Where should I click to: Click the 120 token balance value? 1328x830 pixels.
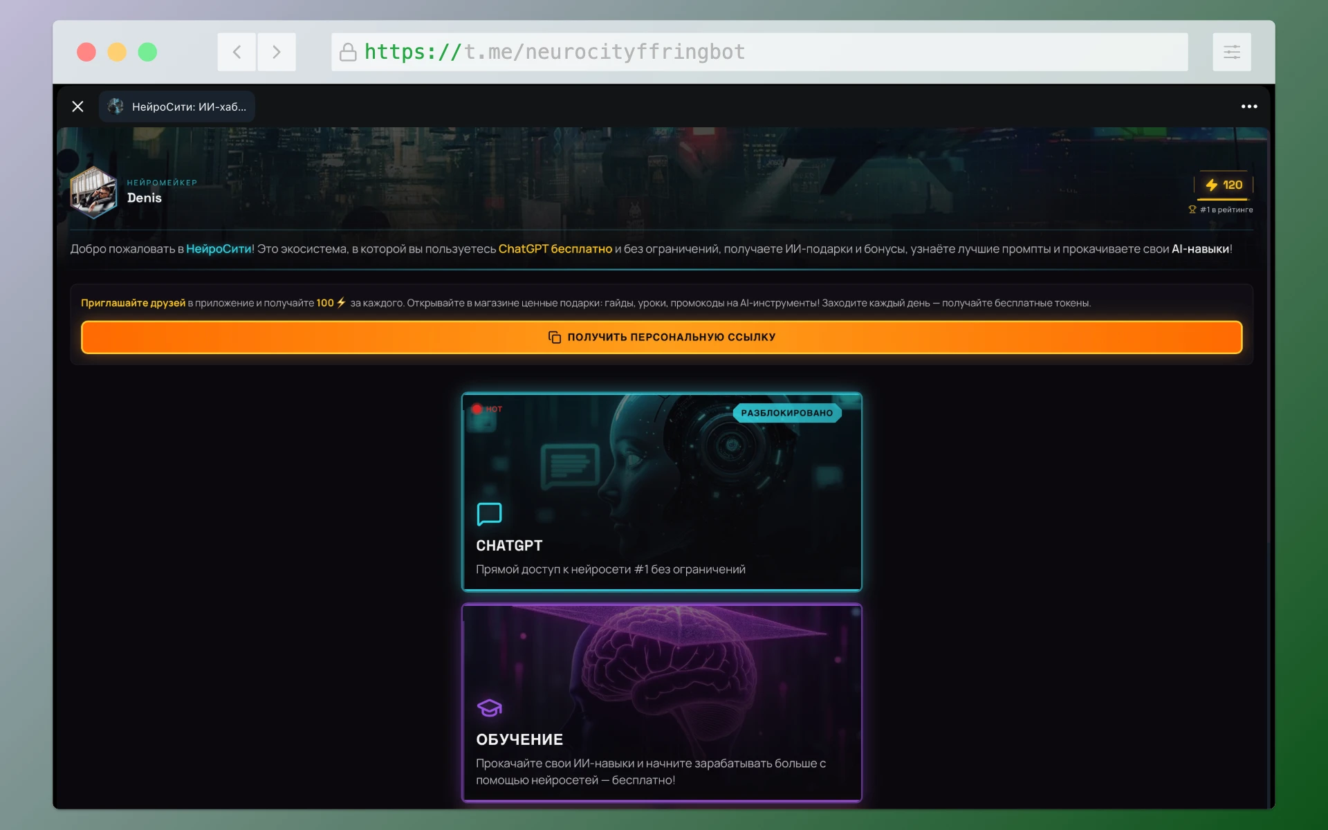click(1233, 185)
